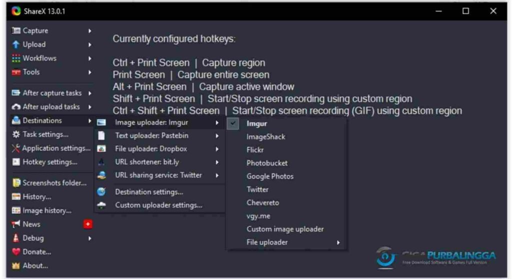Open Custom uploader settings... entry
Image resolution: width=512 pixels, height=279 pixels.
tap(159, 205)
